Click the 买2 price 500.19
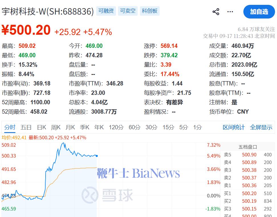 click(249, 201)
